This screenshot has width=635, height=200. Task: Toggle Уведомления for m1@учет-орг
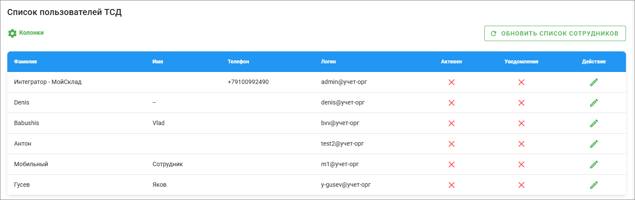point(521,164)
